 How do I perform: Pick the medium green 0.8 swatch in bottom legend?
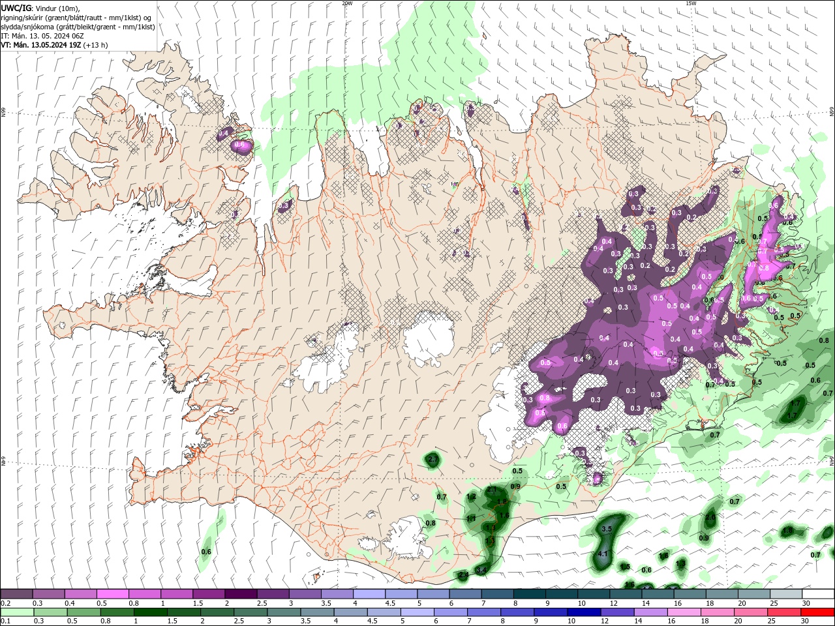click(117, 612)
